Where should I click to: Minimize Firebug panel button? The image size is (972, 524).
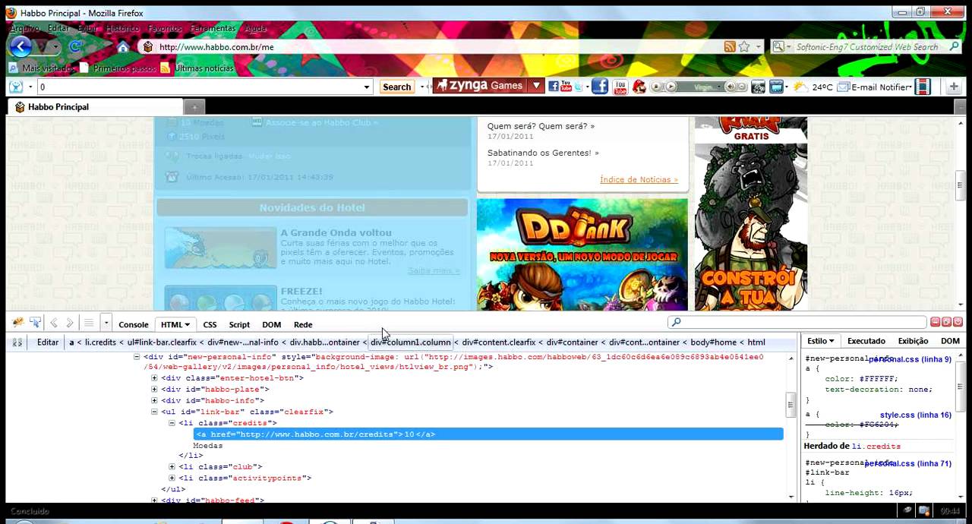[936, 322]
